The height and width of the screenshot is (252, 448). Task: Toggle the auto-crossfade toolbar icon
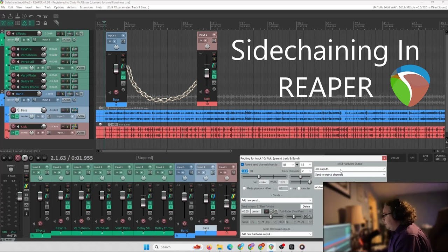point(3,23)
